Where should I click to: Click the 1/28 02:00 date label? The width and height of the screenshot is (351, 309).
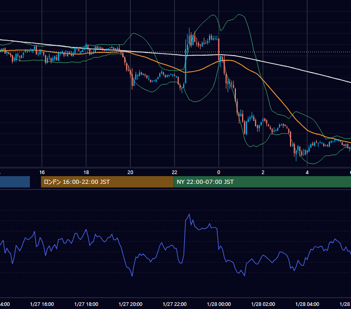[x=263, y=304]
